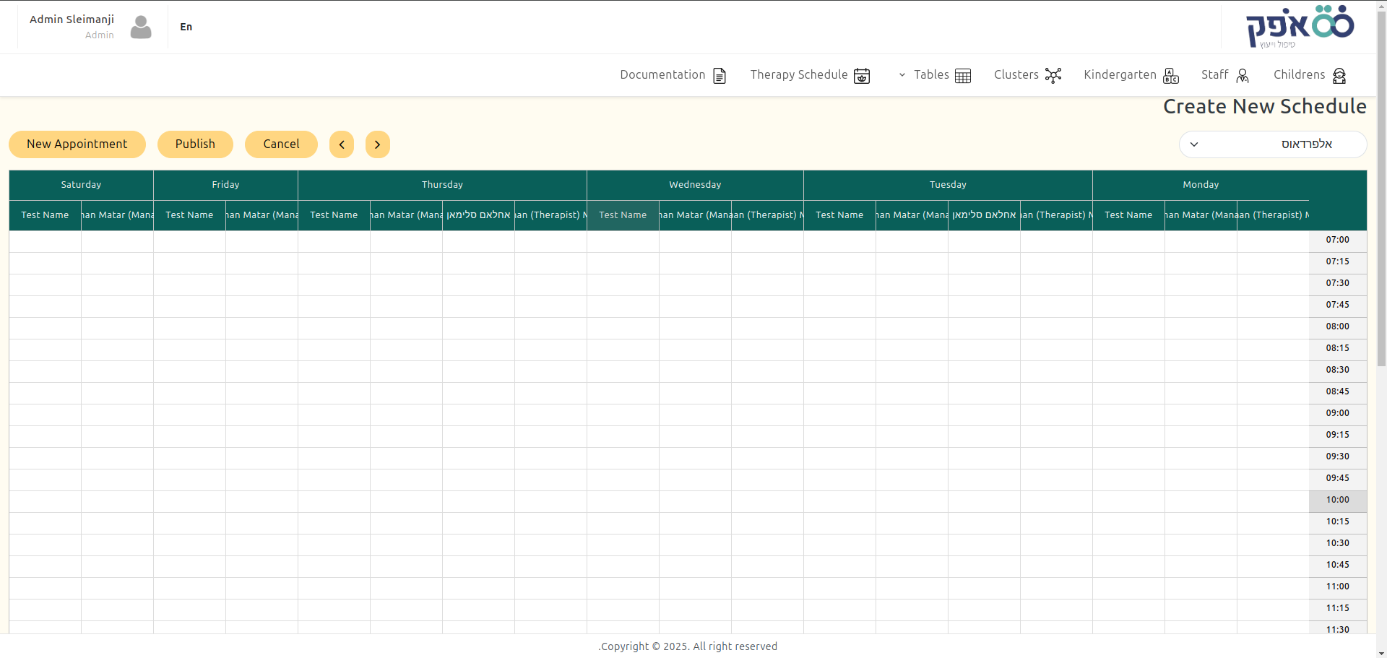The width and height of the screenshot is (1387, 658).
Task: Click the 07:30 time label
Action: tap(1337, 283)
